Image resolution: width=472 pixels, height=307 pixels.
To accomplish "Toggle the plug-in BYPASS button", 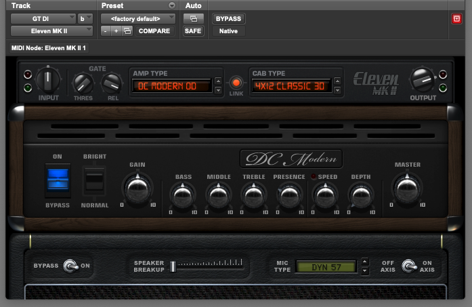I will 228,19.
